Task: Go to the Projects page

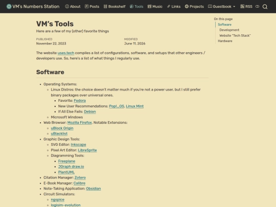Action: [194, 7]
